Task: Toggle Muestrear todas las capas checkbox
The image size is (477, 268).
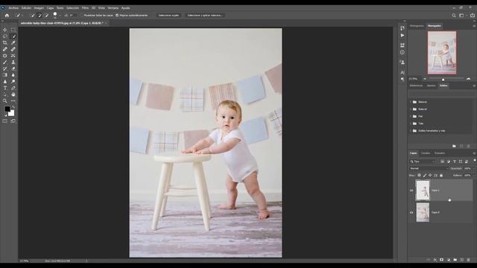Action: click(81, 15)
